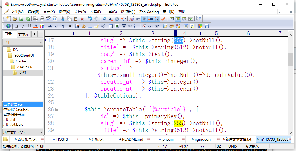This screenshot has height=151, width=296.
Task: Open the file filter dropdown 所有文件 (*.*)
Action: tap(23, 132)
